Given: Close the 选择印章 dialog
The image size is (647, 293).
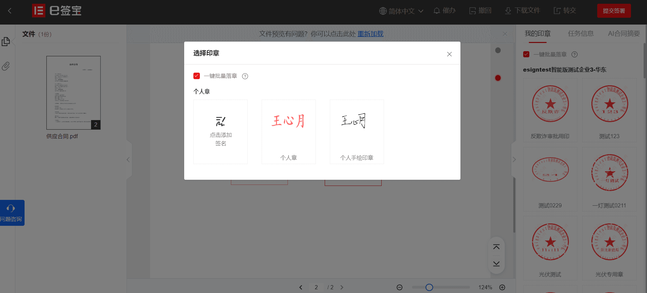Looking at the screenshot, I should (449, 54).
